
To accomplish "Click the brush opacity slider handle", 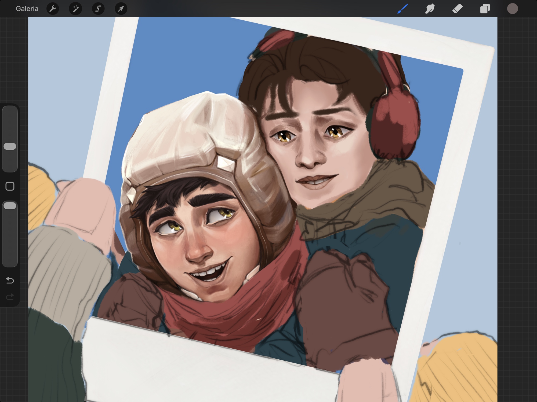I will click(x=10, y=206).
